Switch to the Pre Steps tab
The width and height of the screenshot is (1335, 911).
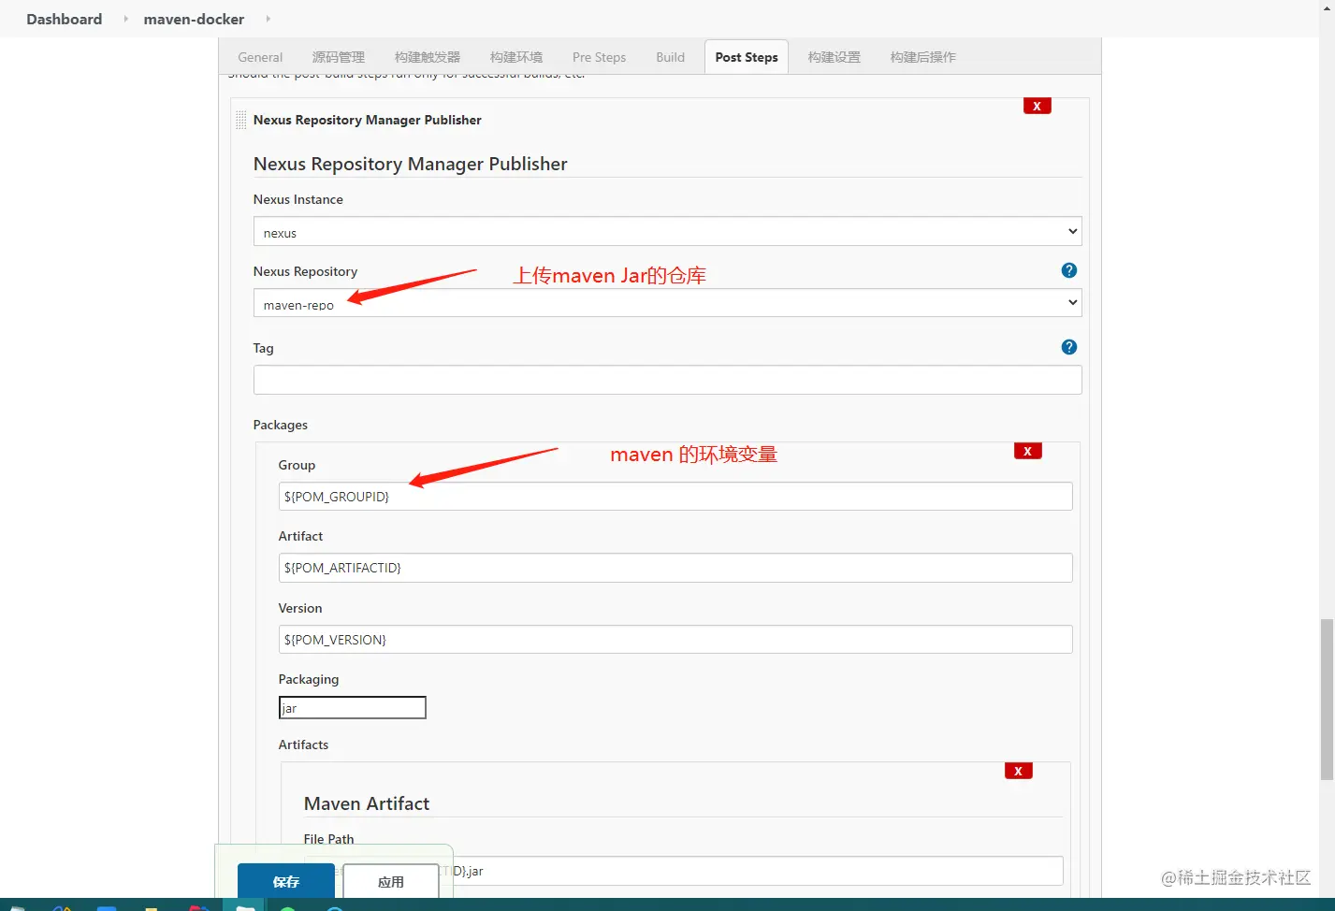599,57
